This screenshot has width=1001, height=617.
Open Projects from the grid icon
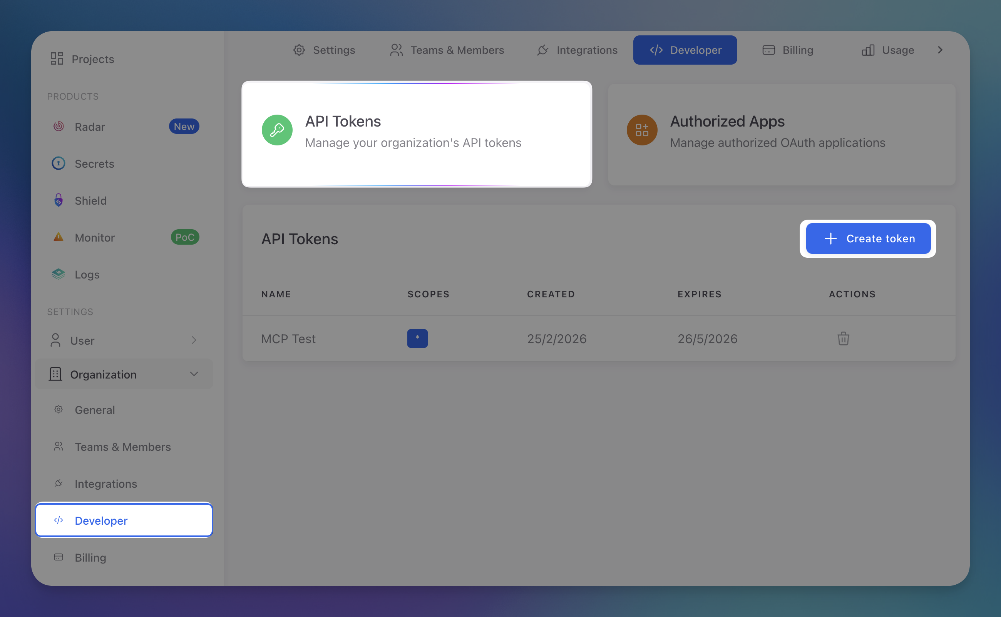tap(57, 58)
